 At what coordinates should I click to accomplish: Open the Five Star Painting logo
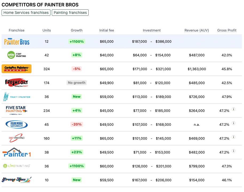coord(16,110)
